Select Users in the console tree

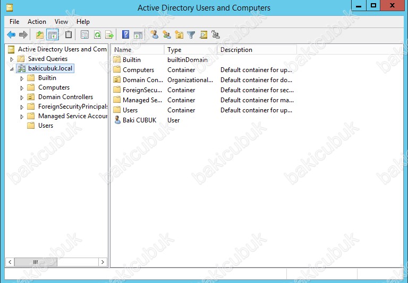point(46,126)
